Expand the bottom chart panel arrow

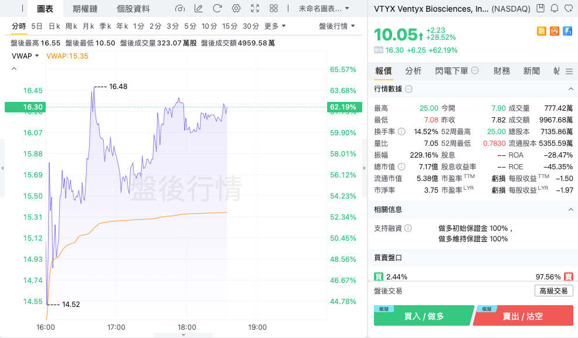pos(183,335)
